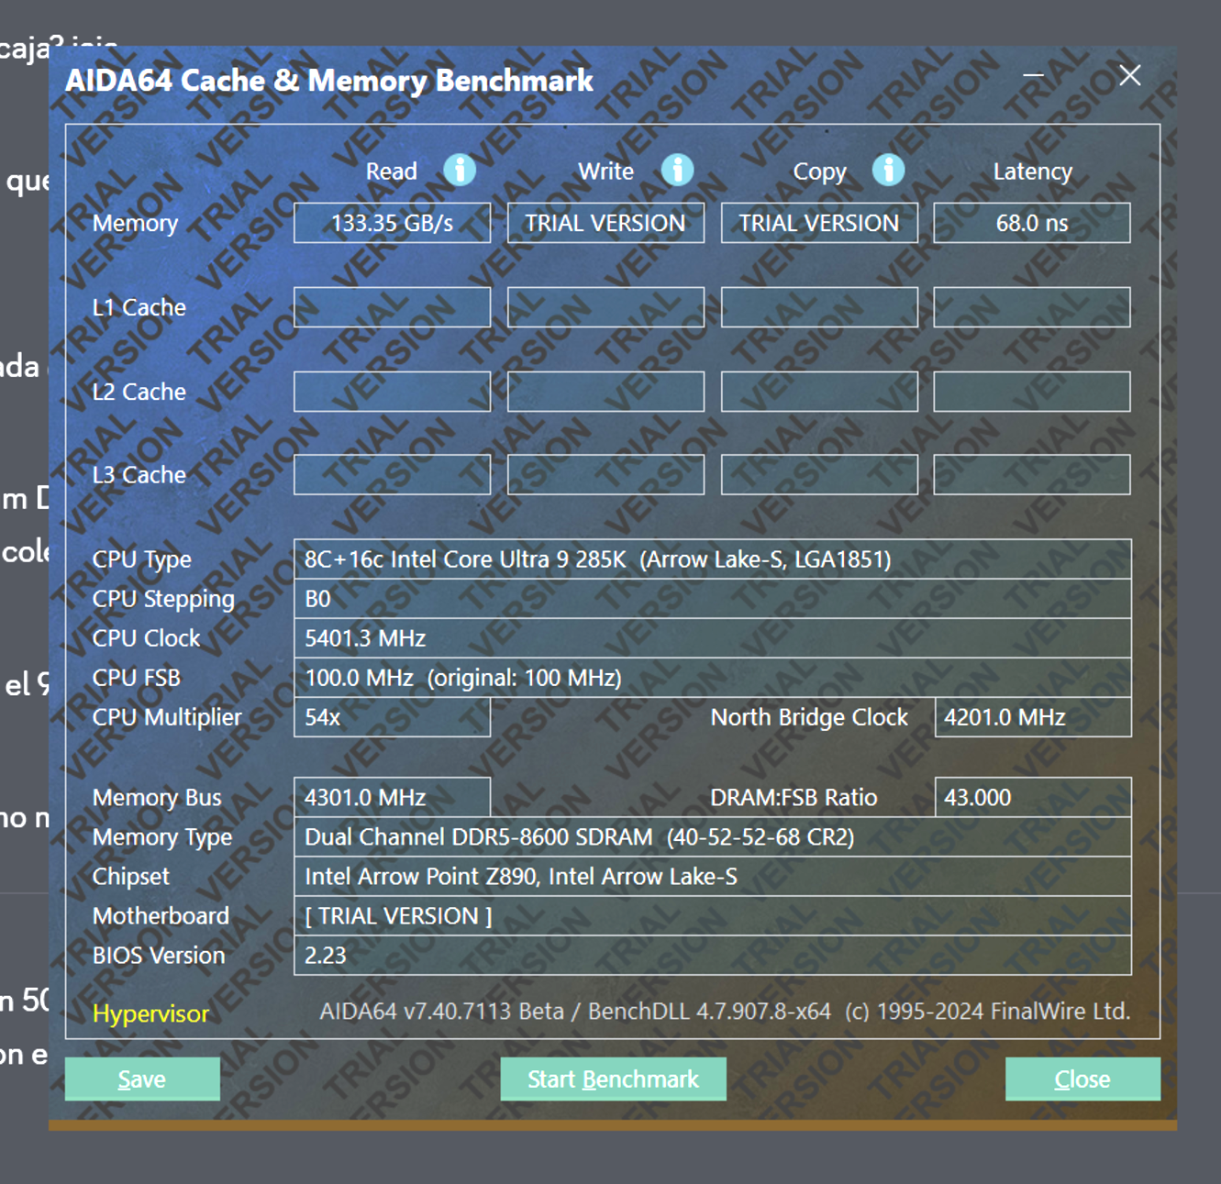Click the Motherboard label

[161, 916]
